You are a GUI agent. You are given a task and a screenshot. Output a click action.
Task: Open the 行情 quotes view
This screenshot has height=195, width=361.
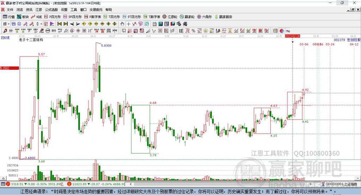8,17
